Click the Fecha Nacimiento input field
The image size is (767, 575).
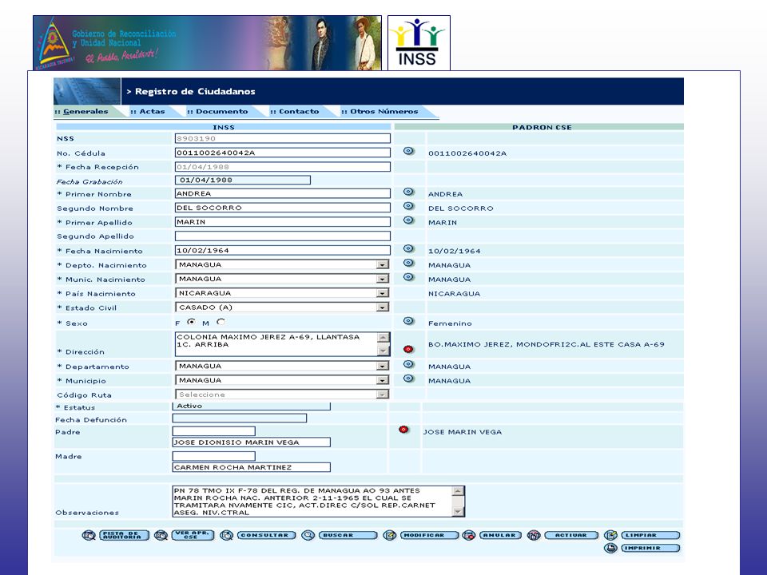pyautogui.click(x=283, y=250)
